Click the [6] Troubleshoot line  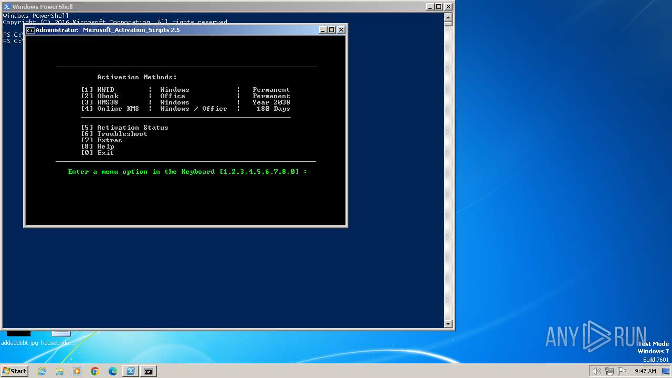(114, 134)
